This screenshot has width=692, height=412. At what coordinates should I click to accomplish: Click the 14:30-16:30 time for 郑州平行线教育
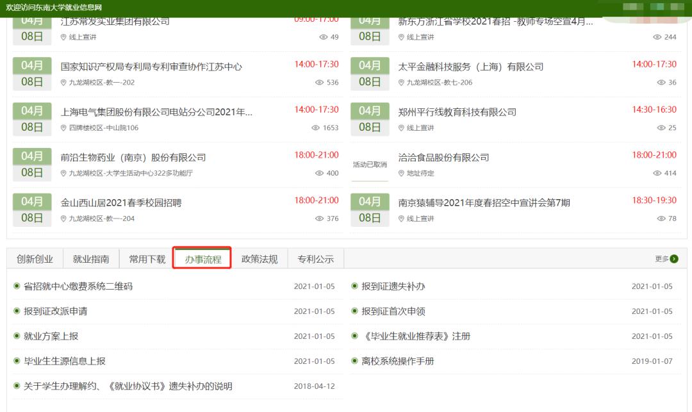pos(654,110)
